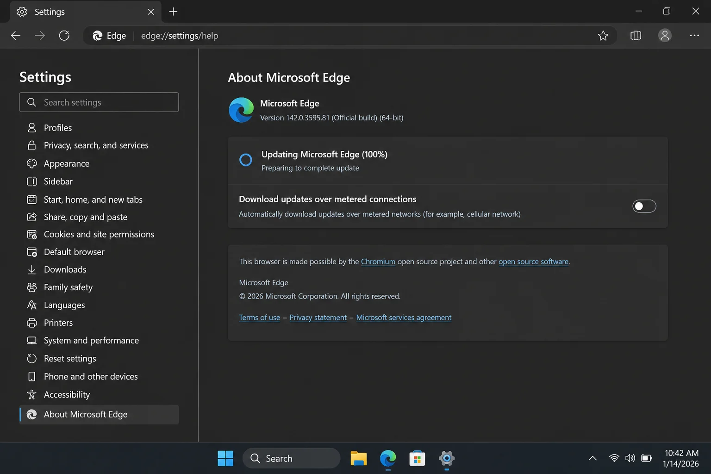Go back using the browser back arrow

tap(16, 36)
